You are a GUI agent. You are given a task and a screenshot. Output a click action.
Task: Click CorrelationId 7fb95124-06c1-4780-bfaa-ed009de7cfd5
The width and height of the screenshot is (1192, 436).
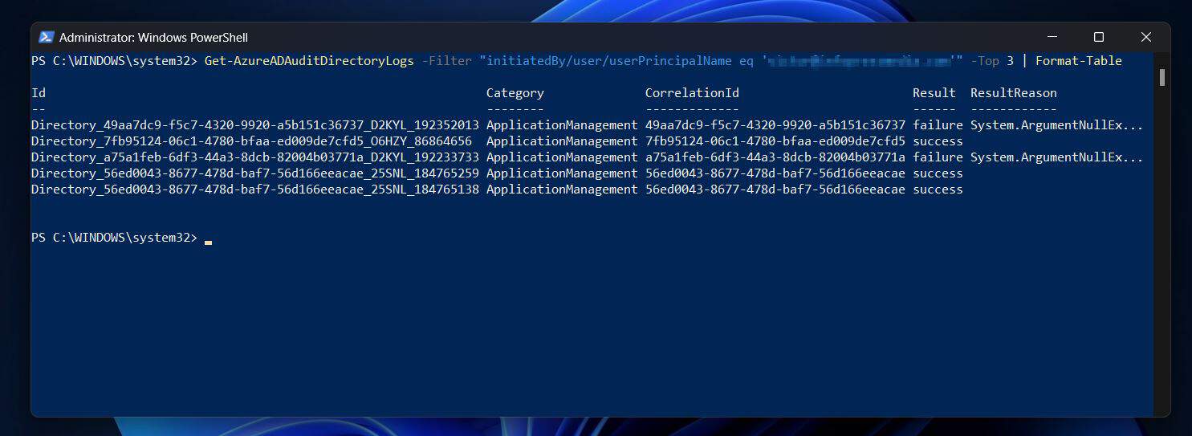(x=775, y=141)
